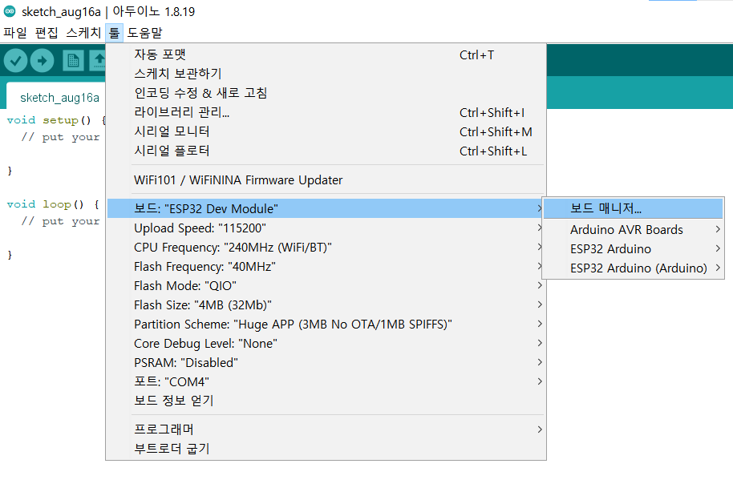
Task: Open the 도움말 menu
Action: 145,33
